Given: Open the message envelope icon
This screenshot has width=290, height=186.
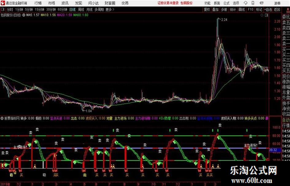Looking at the screenshot, I should (261, 3).
